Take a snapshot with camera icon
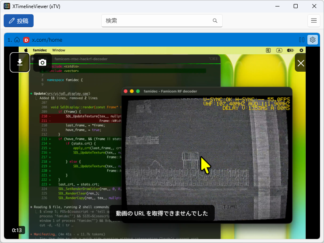324x243 pixels. (43, 62)
